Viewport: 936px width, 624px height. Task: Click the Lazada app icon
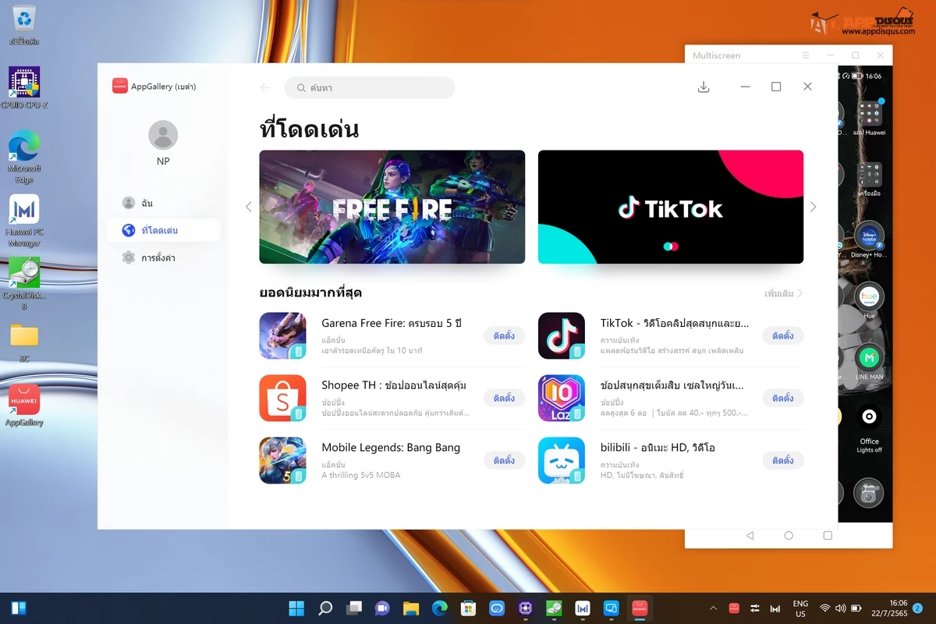(562, 398)
